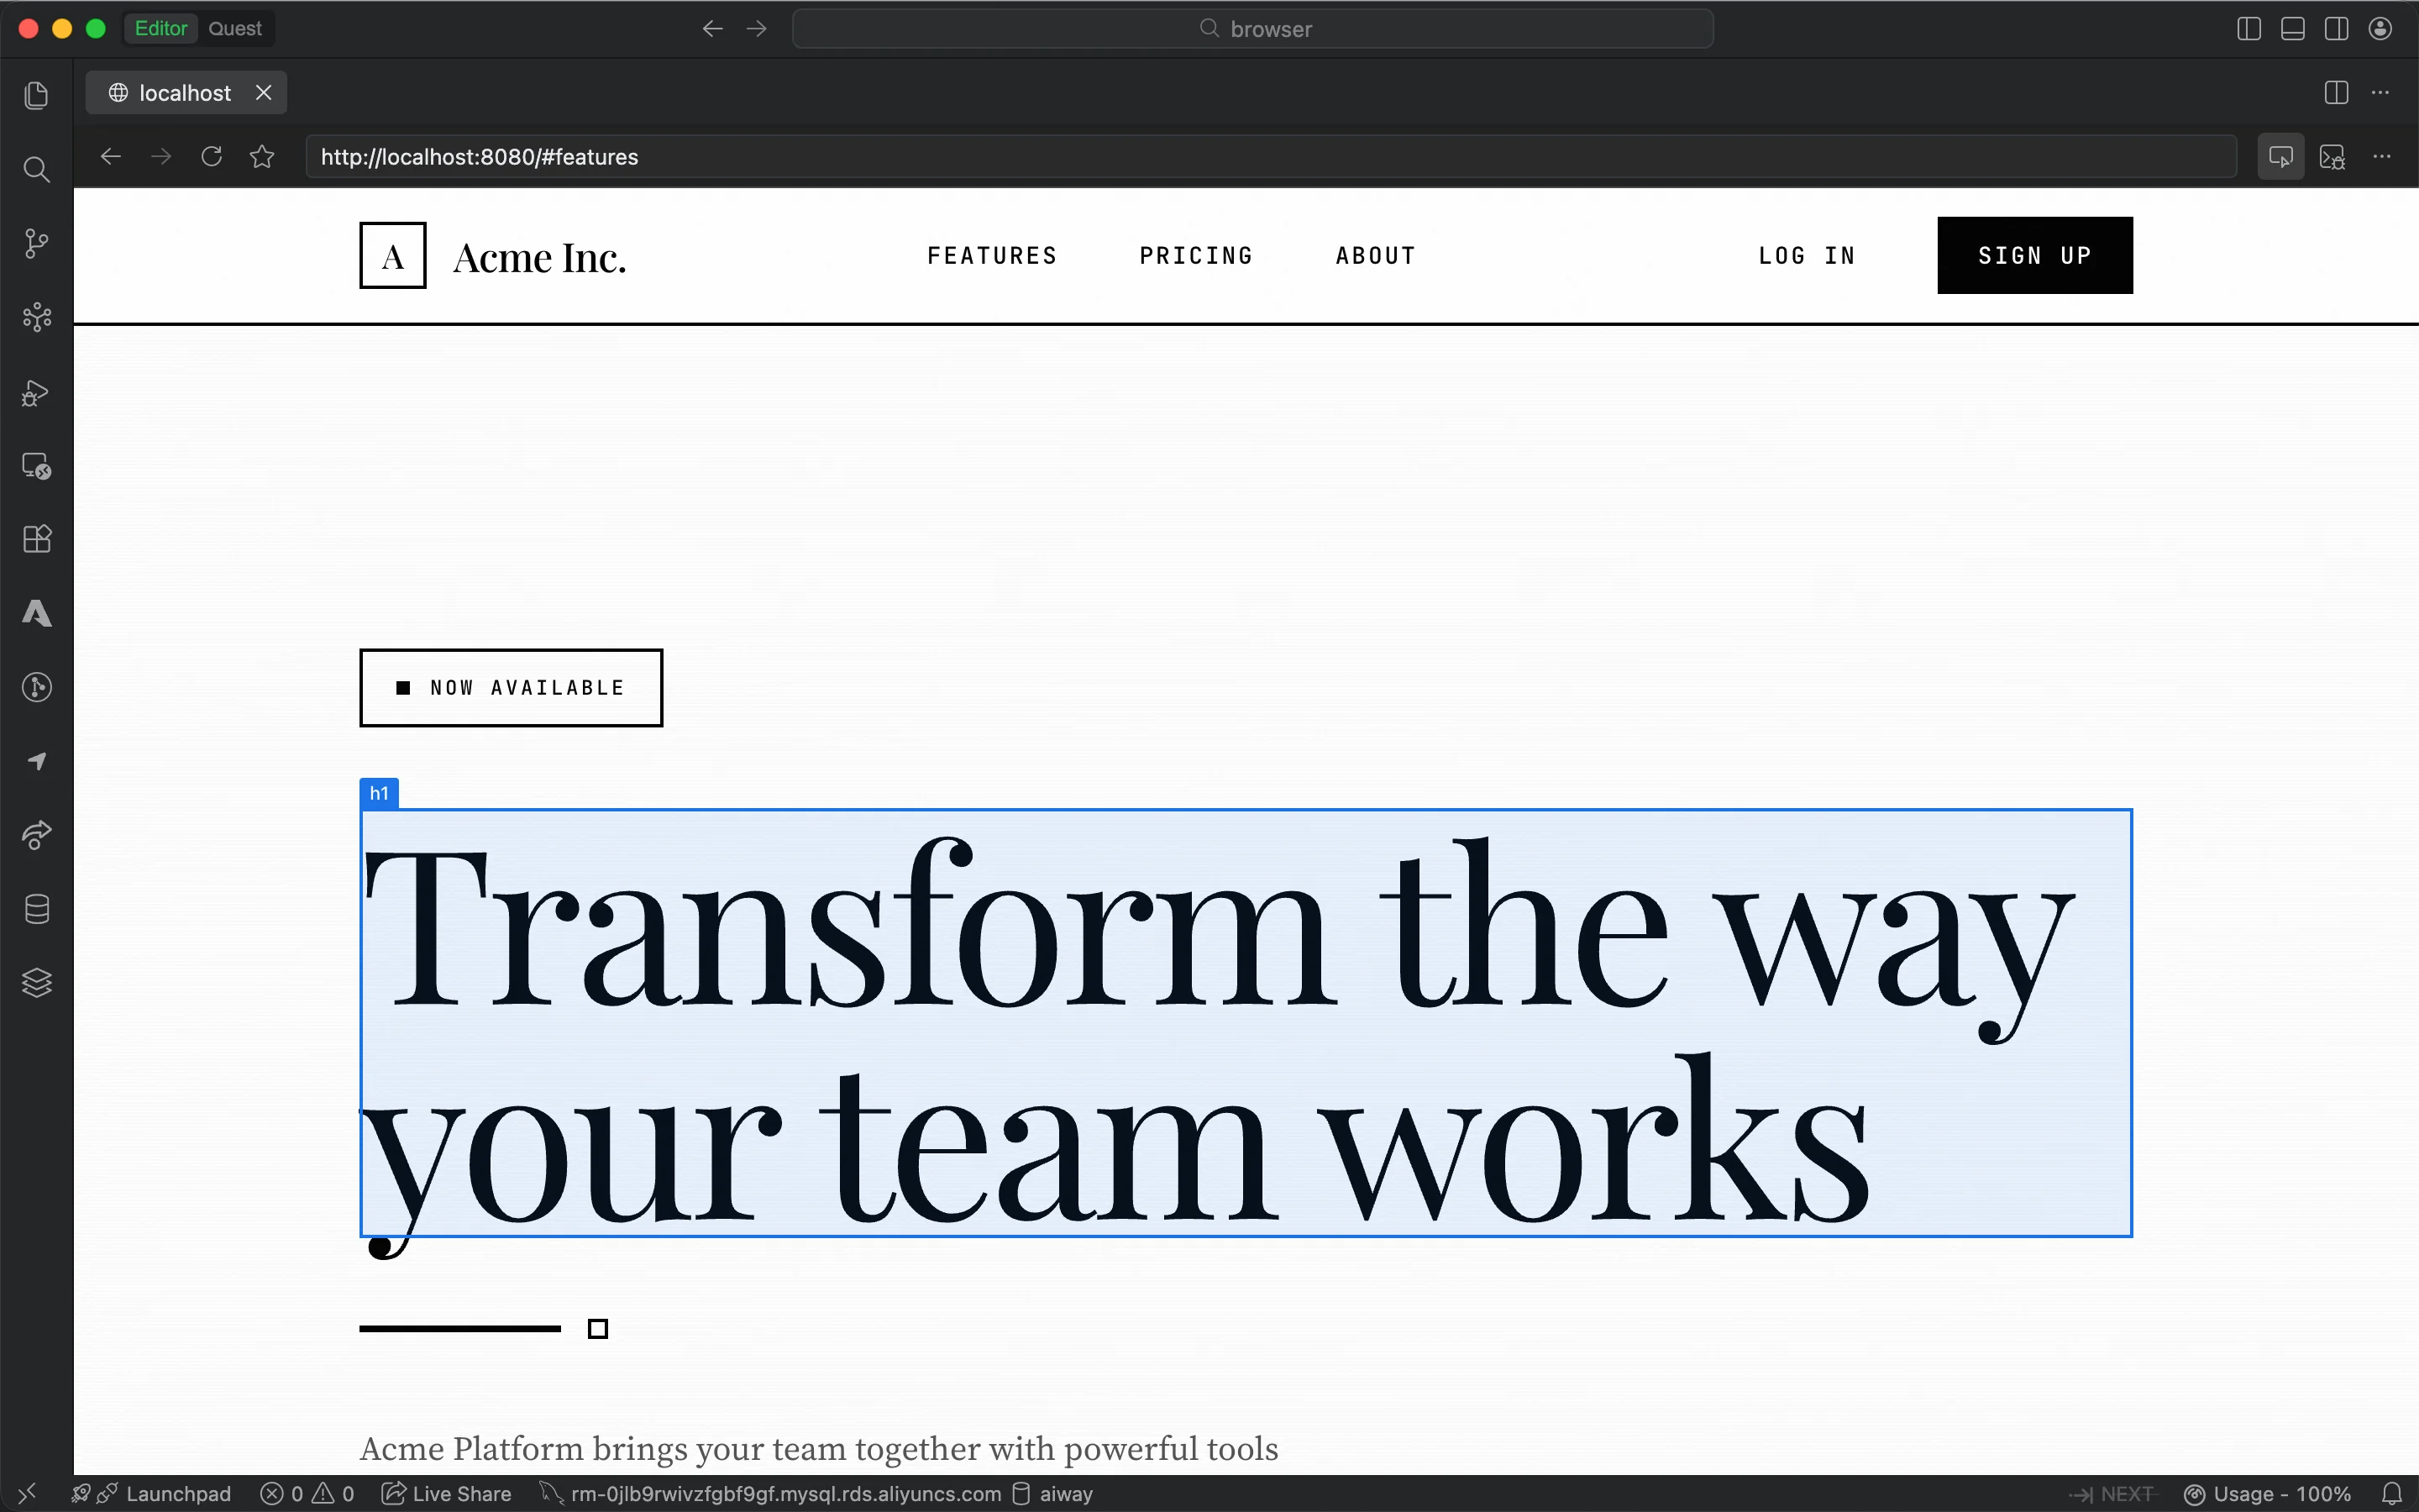The width and height of the screenshot is (2419, 1512).
Task: Toggle the primary sidebar layout icon
Action: tap(2248, 29)
